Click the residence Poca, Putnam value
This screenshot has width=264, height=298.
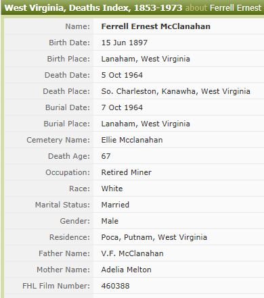(x=154, y=237)
